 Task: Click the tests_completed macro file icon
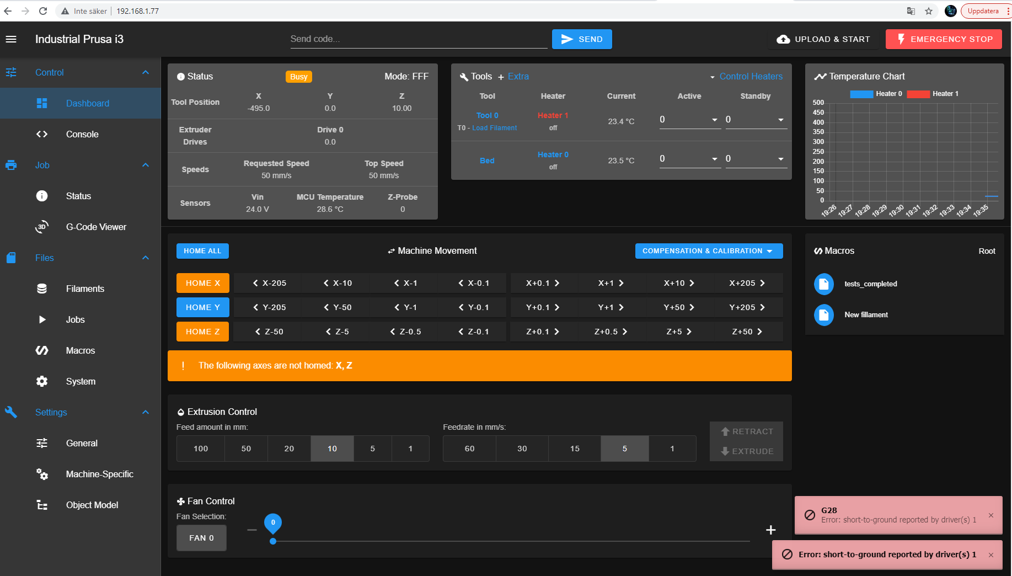tap(824, 284)
